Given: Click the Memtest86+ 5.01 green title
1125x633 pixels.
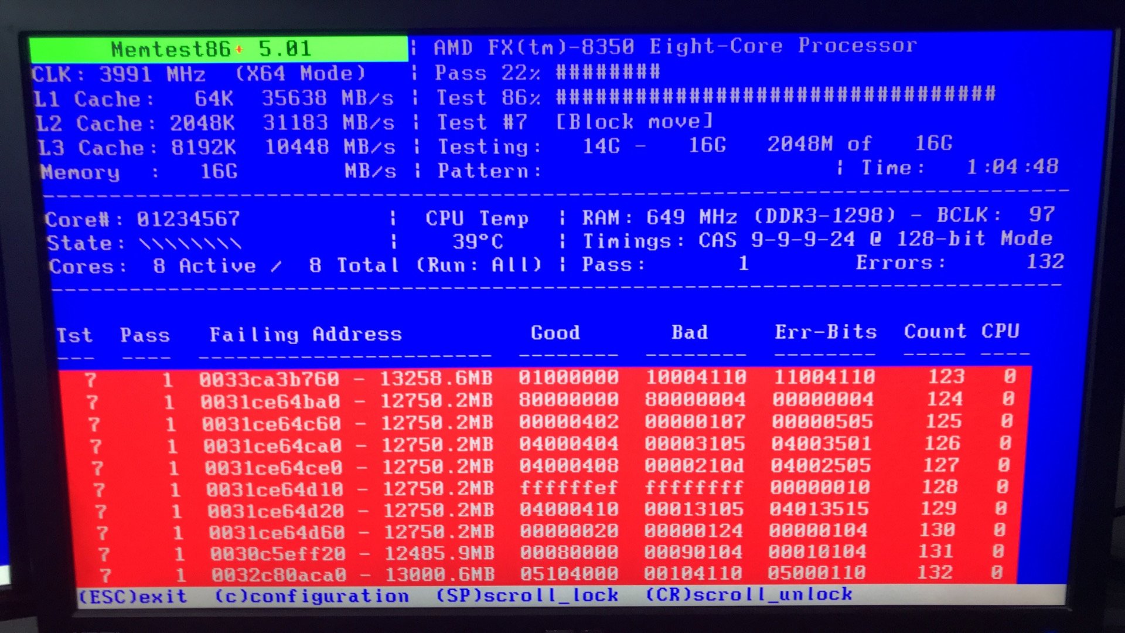Looking at the screenshot, I should [211, 49].
